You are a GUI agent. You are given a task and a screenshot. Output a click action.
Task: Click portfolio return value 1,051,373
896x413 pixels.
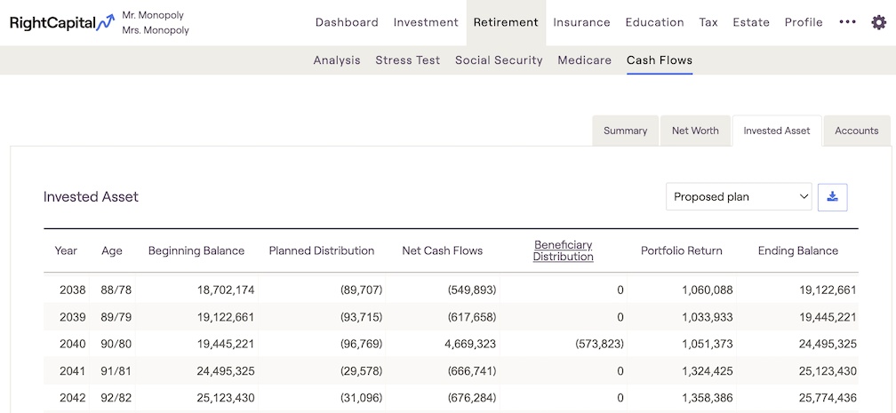click(x=708, y=344)
